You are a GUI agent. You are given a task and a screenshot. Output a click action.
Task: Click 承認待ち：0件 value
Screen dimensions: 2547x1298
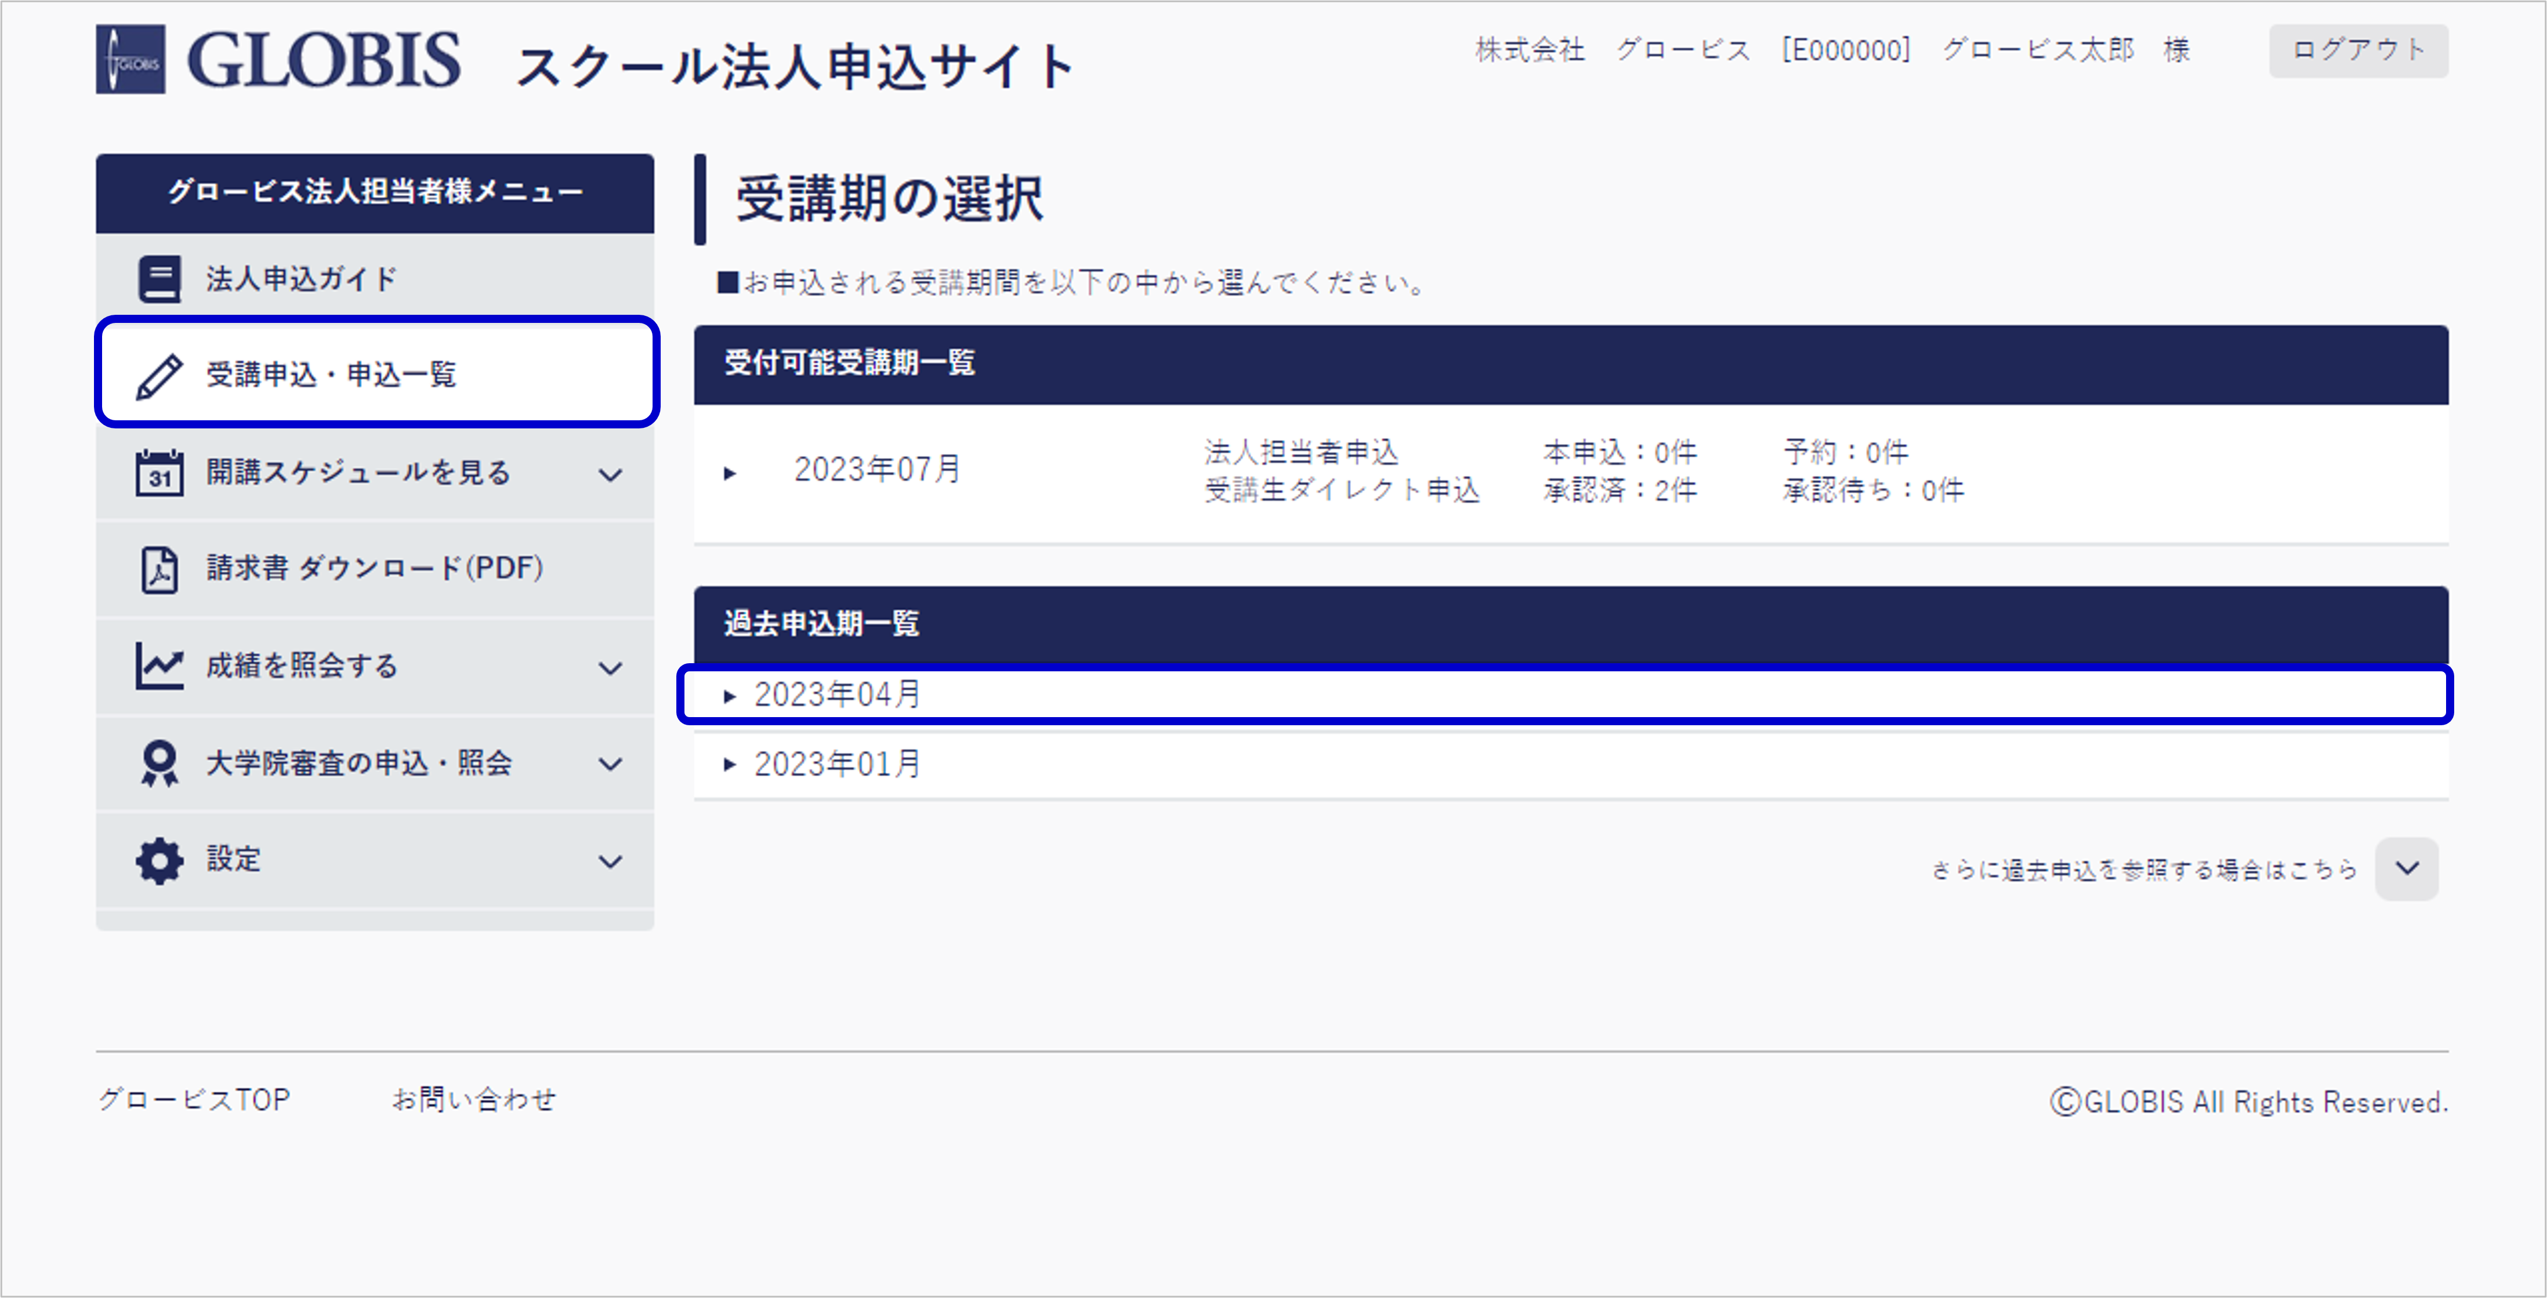1874,490
